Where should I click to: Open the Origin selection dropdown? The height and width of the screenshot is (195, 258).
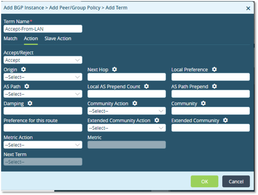pyautogui.click(x=43, y=77)
